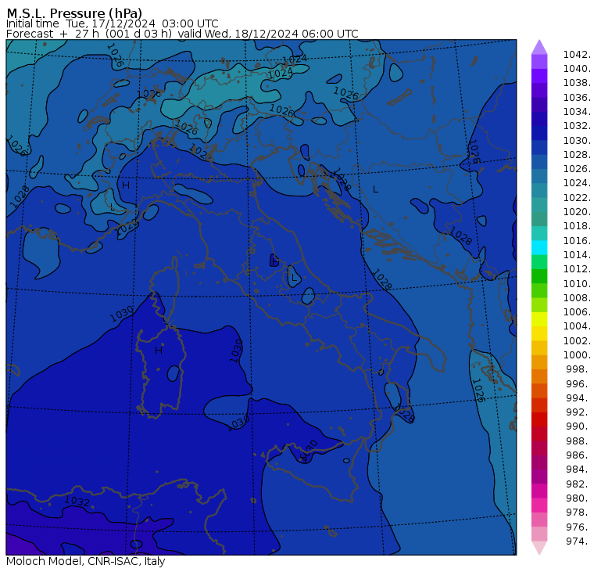Select the teal band between 1020 and 1022
This screenshot has height=572, width=594.
click(539, 205)
